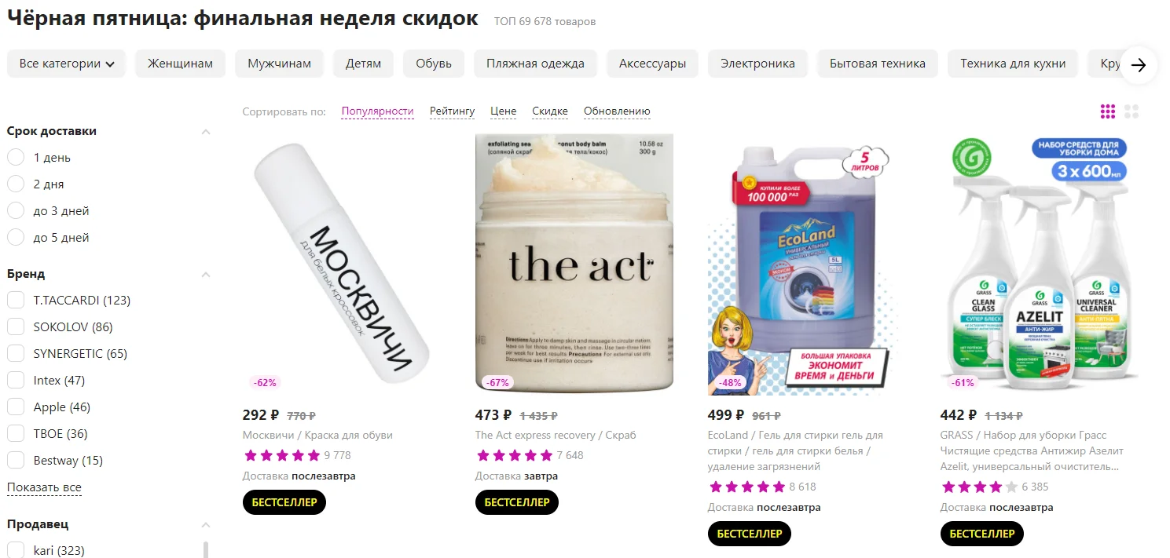Collapse the 'Бренд' filter section chevron
1170x558 pixels.
[206, 274]
